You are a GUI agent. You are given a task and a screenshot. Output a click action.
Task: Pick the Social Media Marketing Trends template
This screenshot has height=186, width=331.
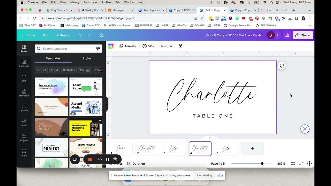coord(86,127)
